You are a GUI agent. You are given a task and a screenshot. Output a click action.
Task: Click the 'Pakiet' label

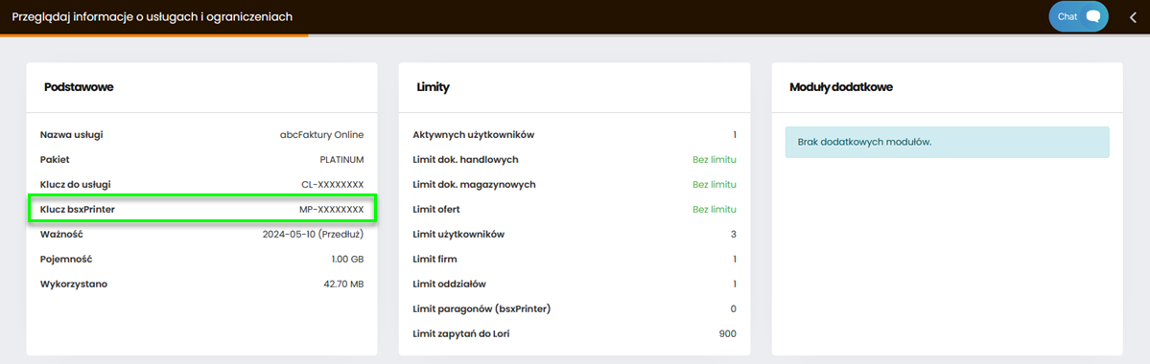(x=55, y=160)
